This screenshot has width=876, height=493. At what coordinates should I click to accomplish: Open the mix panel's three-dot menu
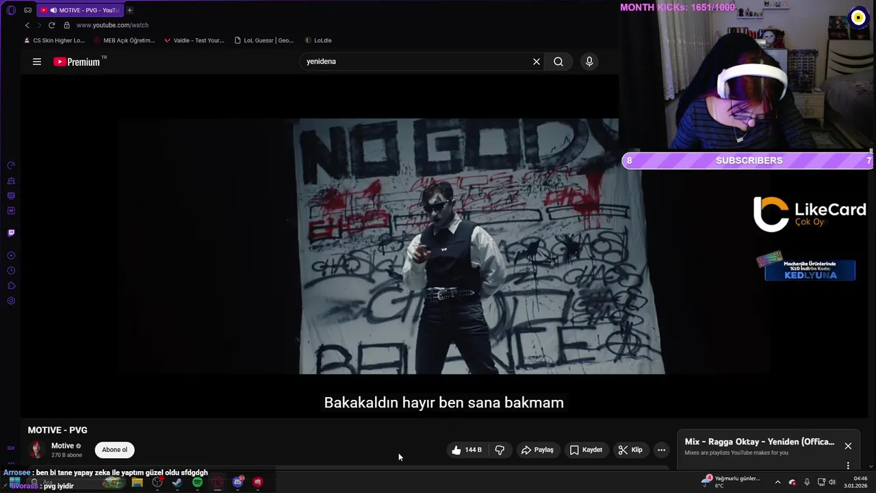pos(848,466)
